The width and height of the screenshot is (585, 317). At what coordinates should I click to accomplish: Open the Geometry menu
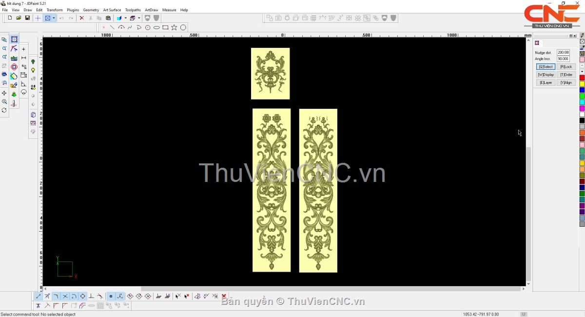(91, 10)
